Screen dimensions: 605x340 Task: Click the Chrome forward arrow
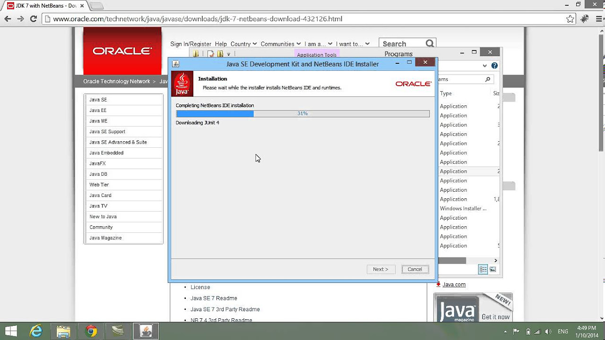20,19
